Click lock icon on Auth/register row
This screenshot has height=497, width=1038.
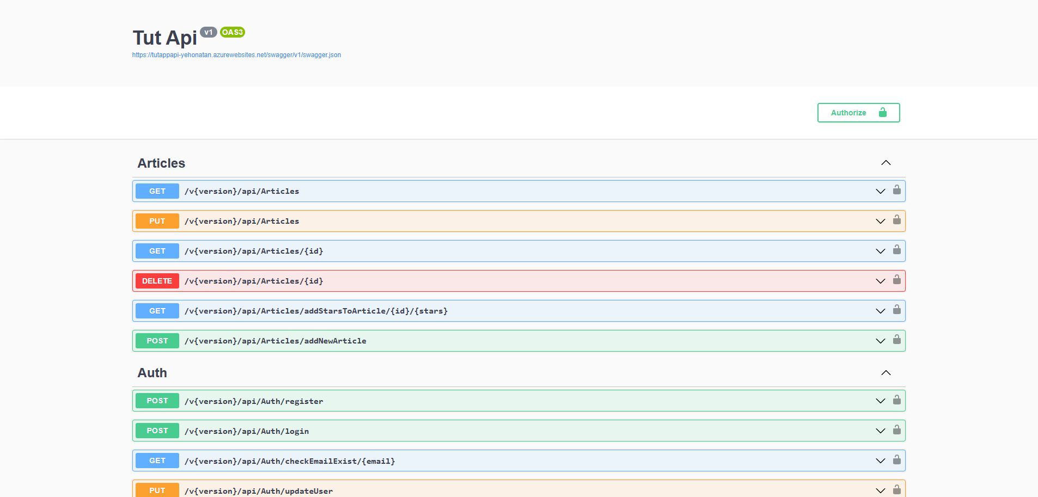pos(896,400)
